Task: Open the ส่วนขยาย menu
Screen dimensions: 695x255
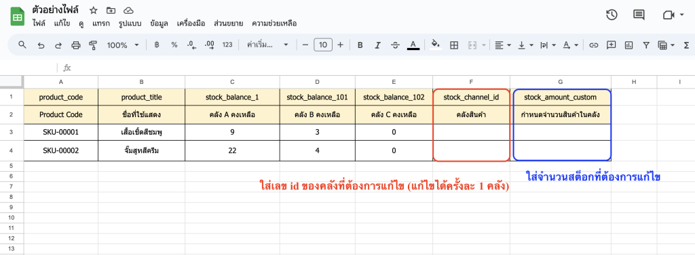Action: tap(228, 24)
